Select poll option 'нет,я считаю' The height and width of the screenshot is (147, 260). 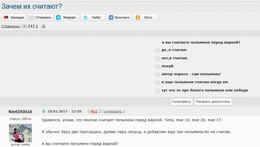pyautogui.click(x=157, y=58)
